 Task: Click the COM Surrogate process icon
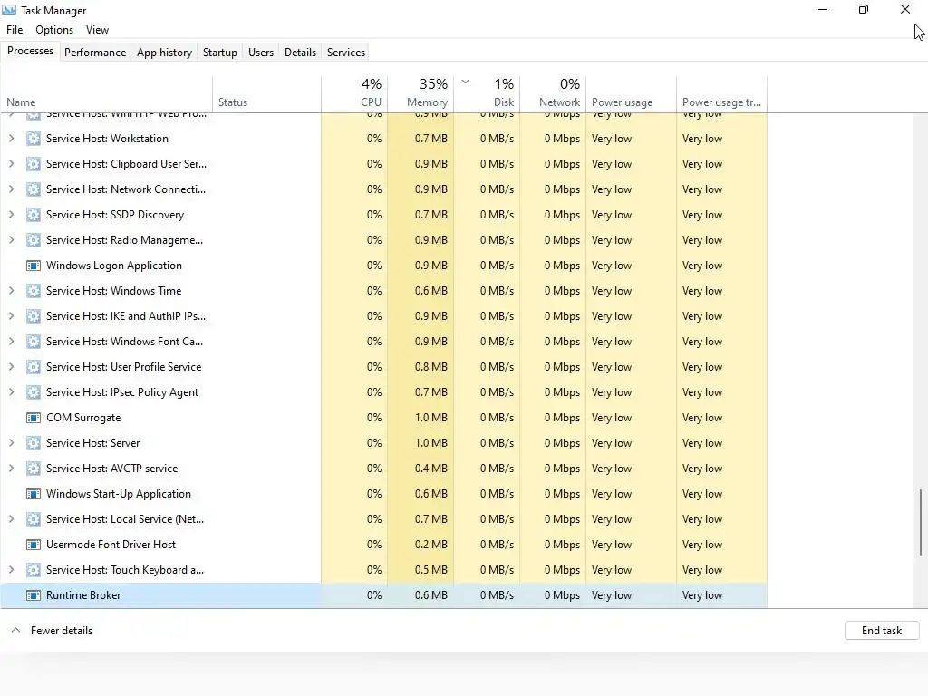click(x=34, y=418)
